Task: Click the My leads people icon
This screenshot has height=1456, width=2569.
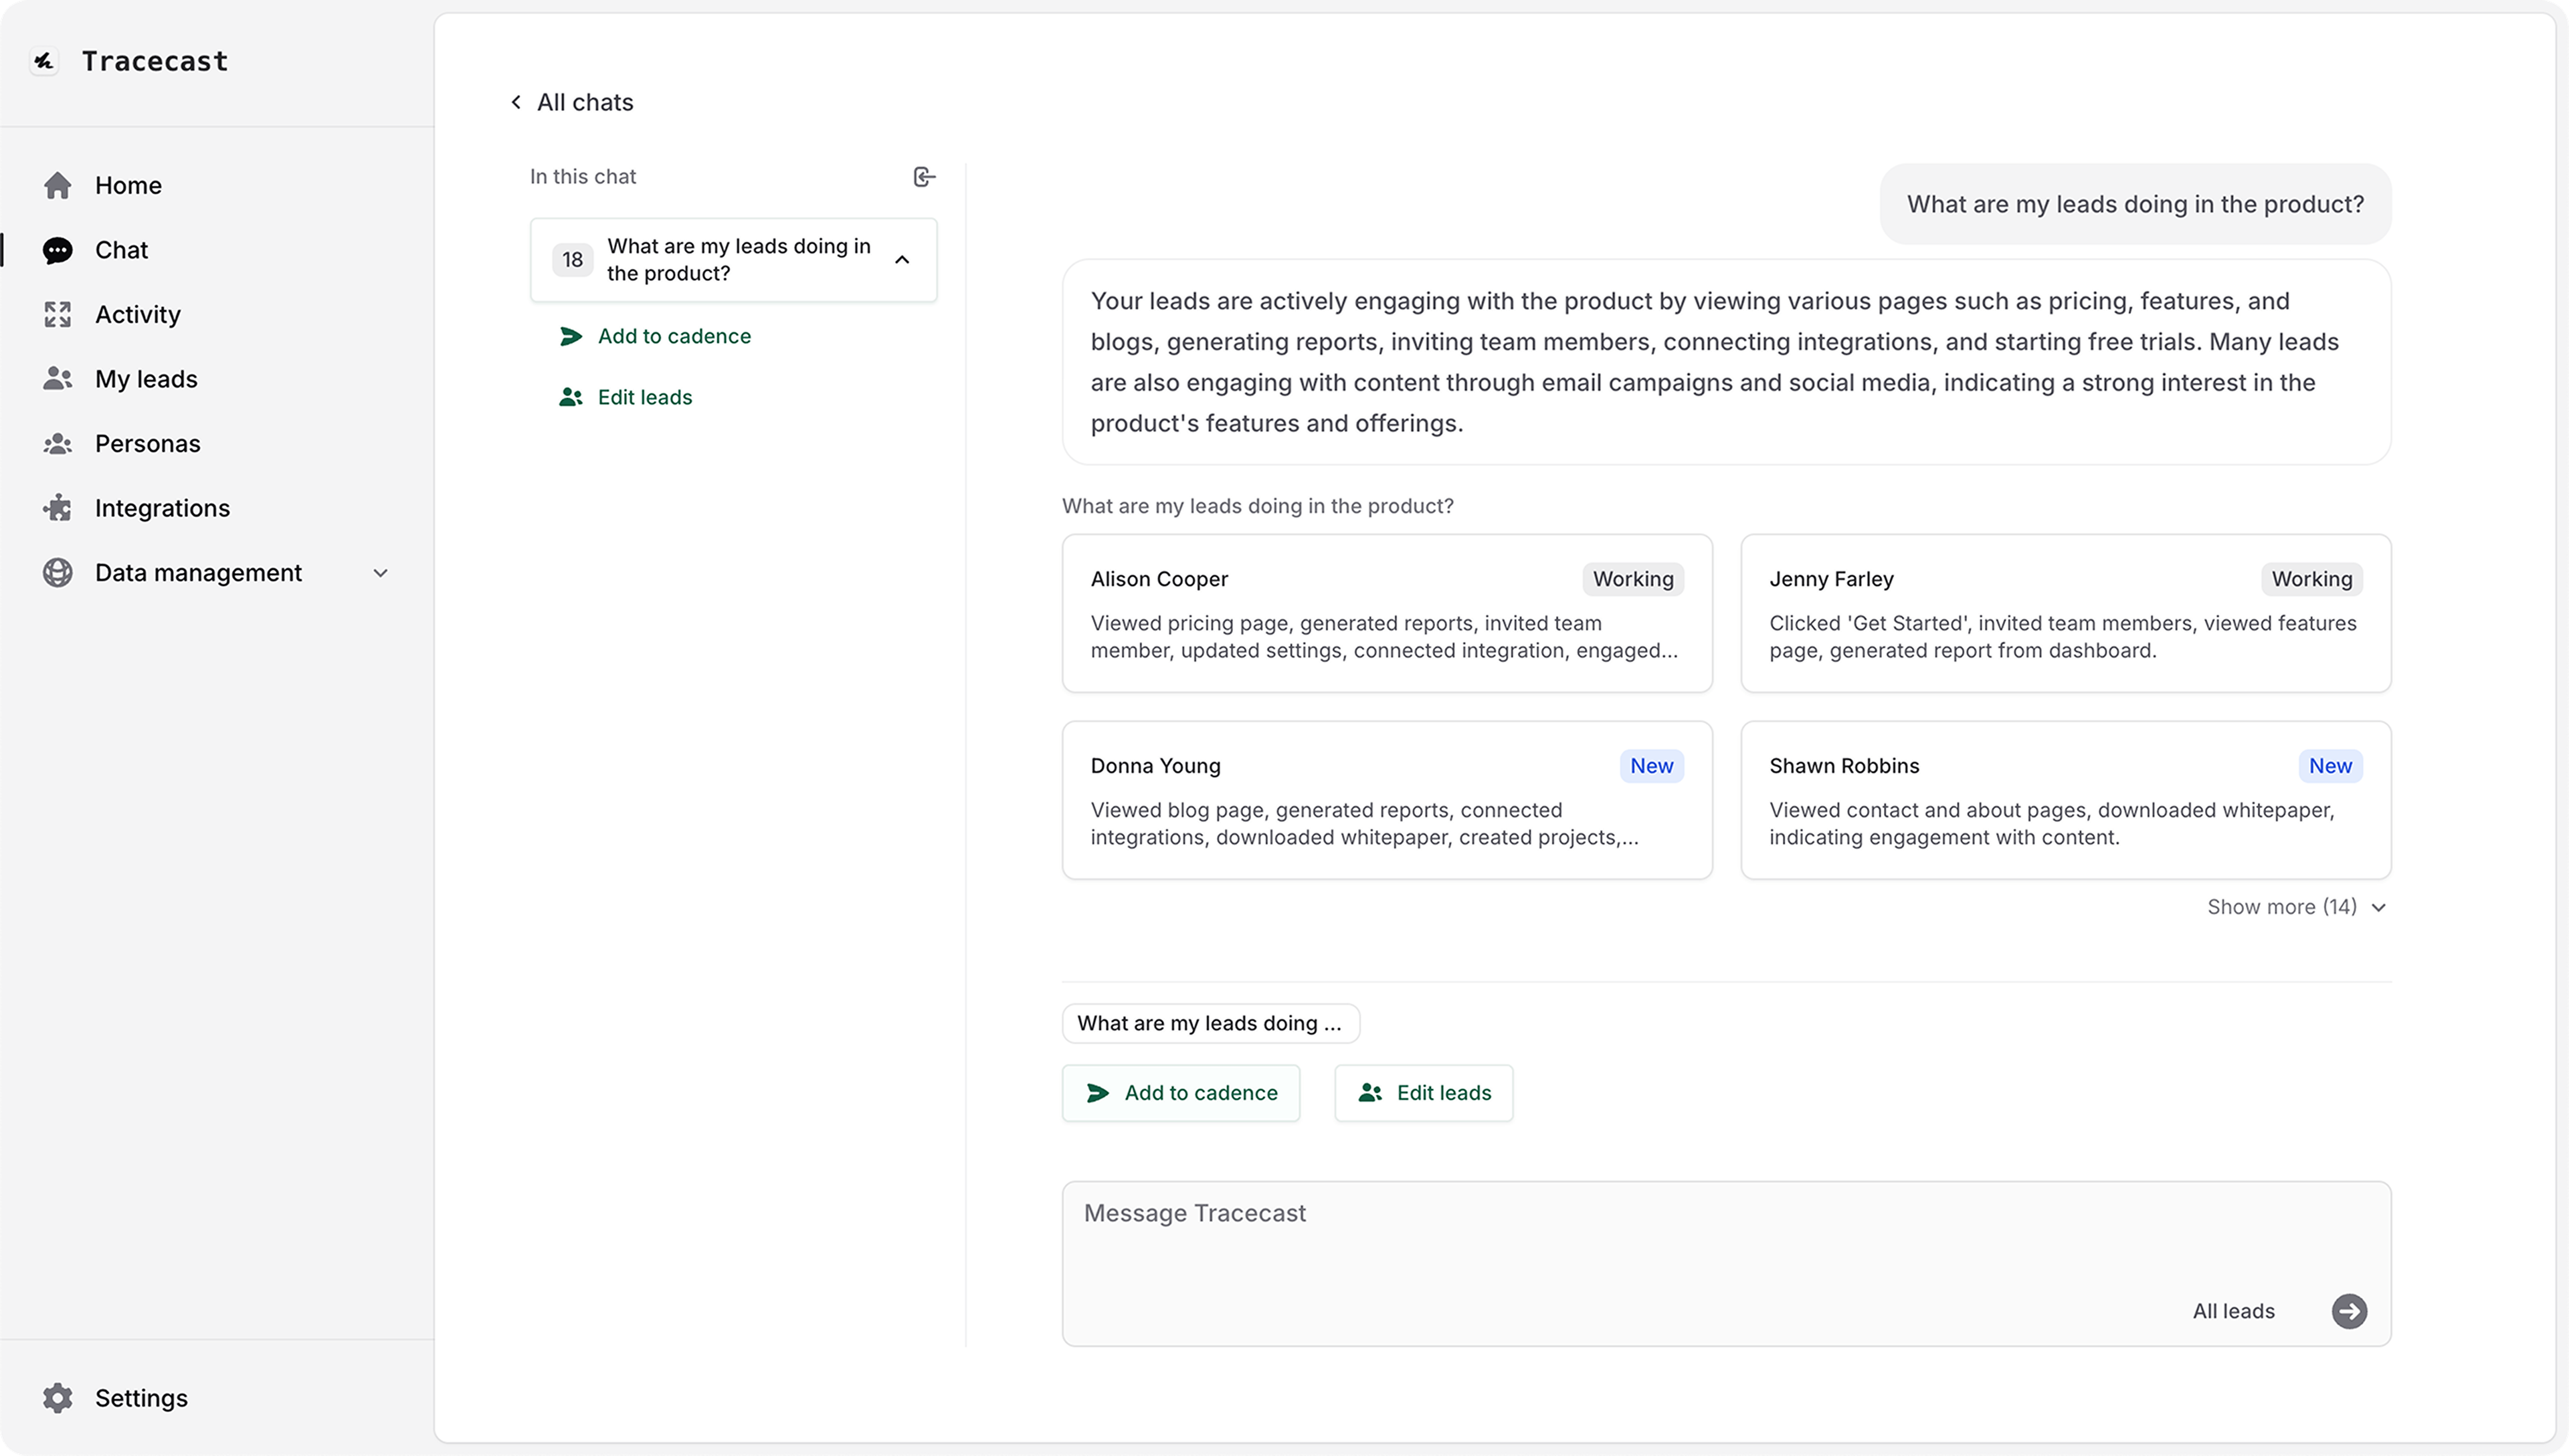Action: click(x=58, y=379)
